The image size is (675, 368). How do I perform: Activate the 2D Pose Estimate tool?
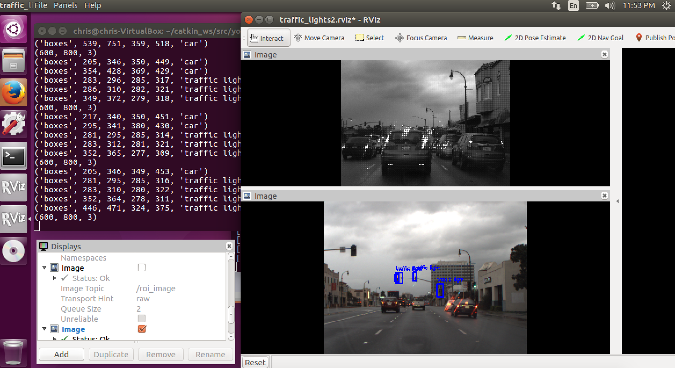coord(535,38)
